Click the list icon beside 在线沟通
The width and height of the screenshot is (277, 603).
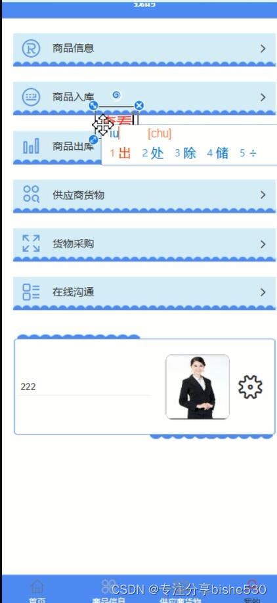(31, 292)
